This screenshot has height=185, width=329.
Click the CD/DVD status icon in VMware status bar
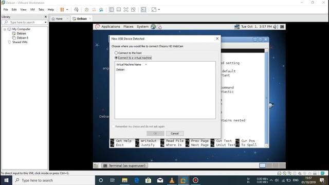(284, 173)
